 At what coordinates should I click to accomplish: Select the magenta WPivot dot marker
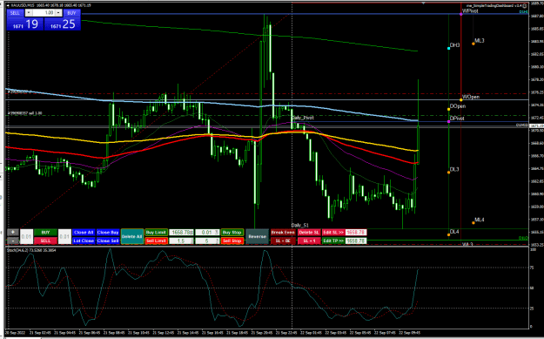461,14
